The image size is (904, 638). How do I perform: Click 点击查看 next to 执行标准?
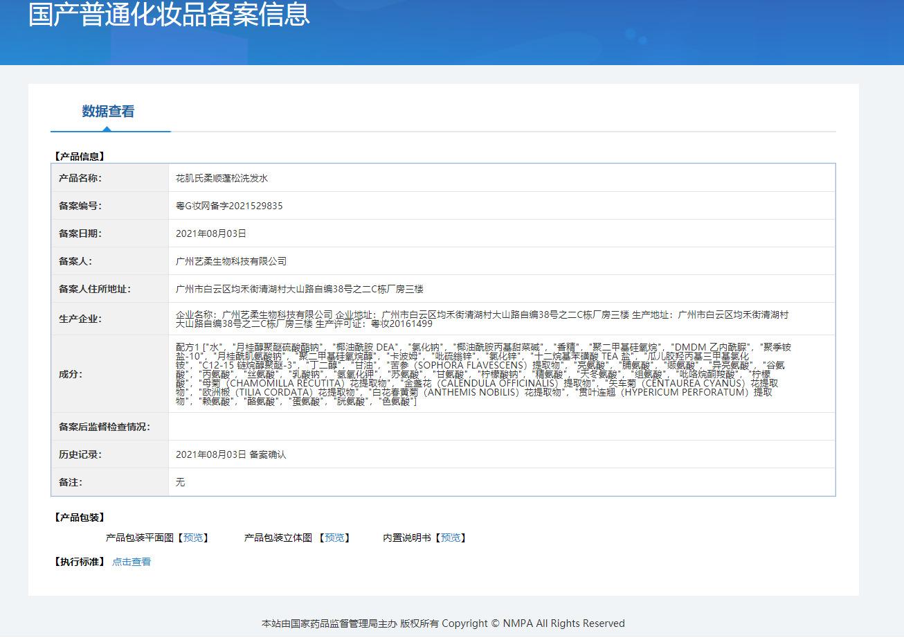132,562
